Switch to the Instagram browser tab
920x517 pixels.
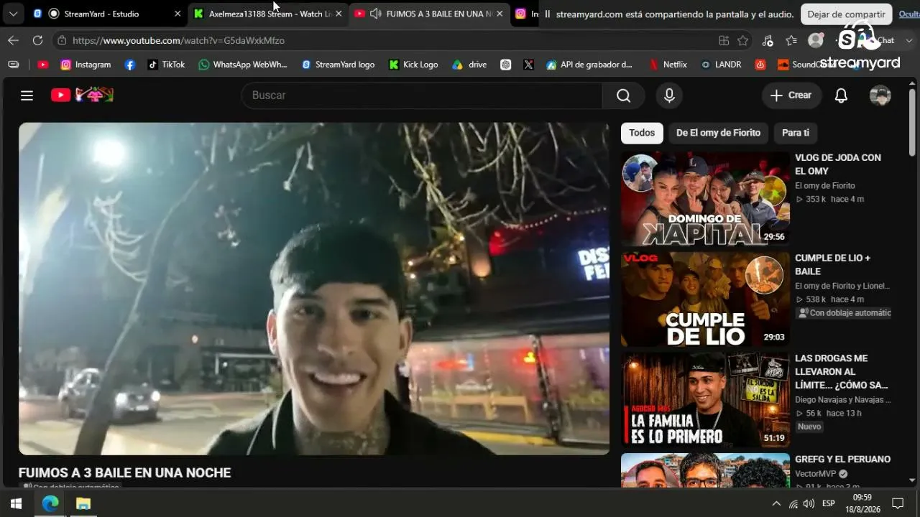(525, 14)
